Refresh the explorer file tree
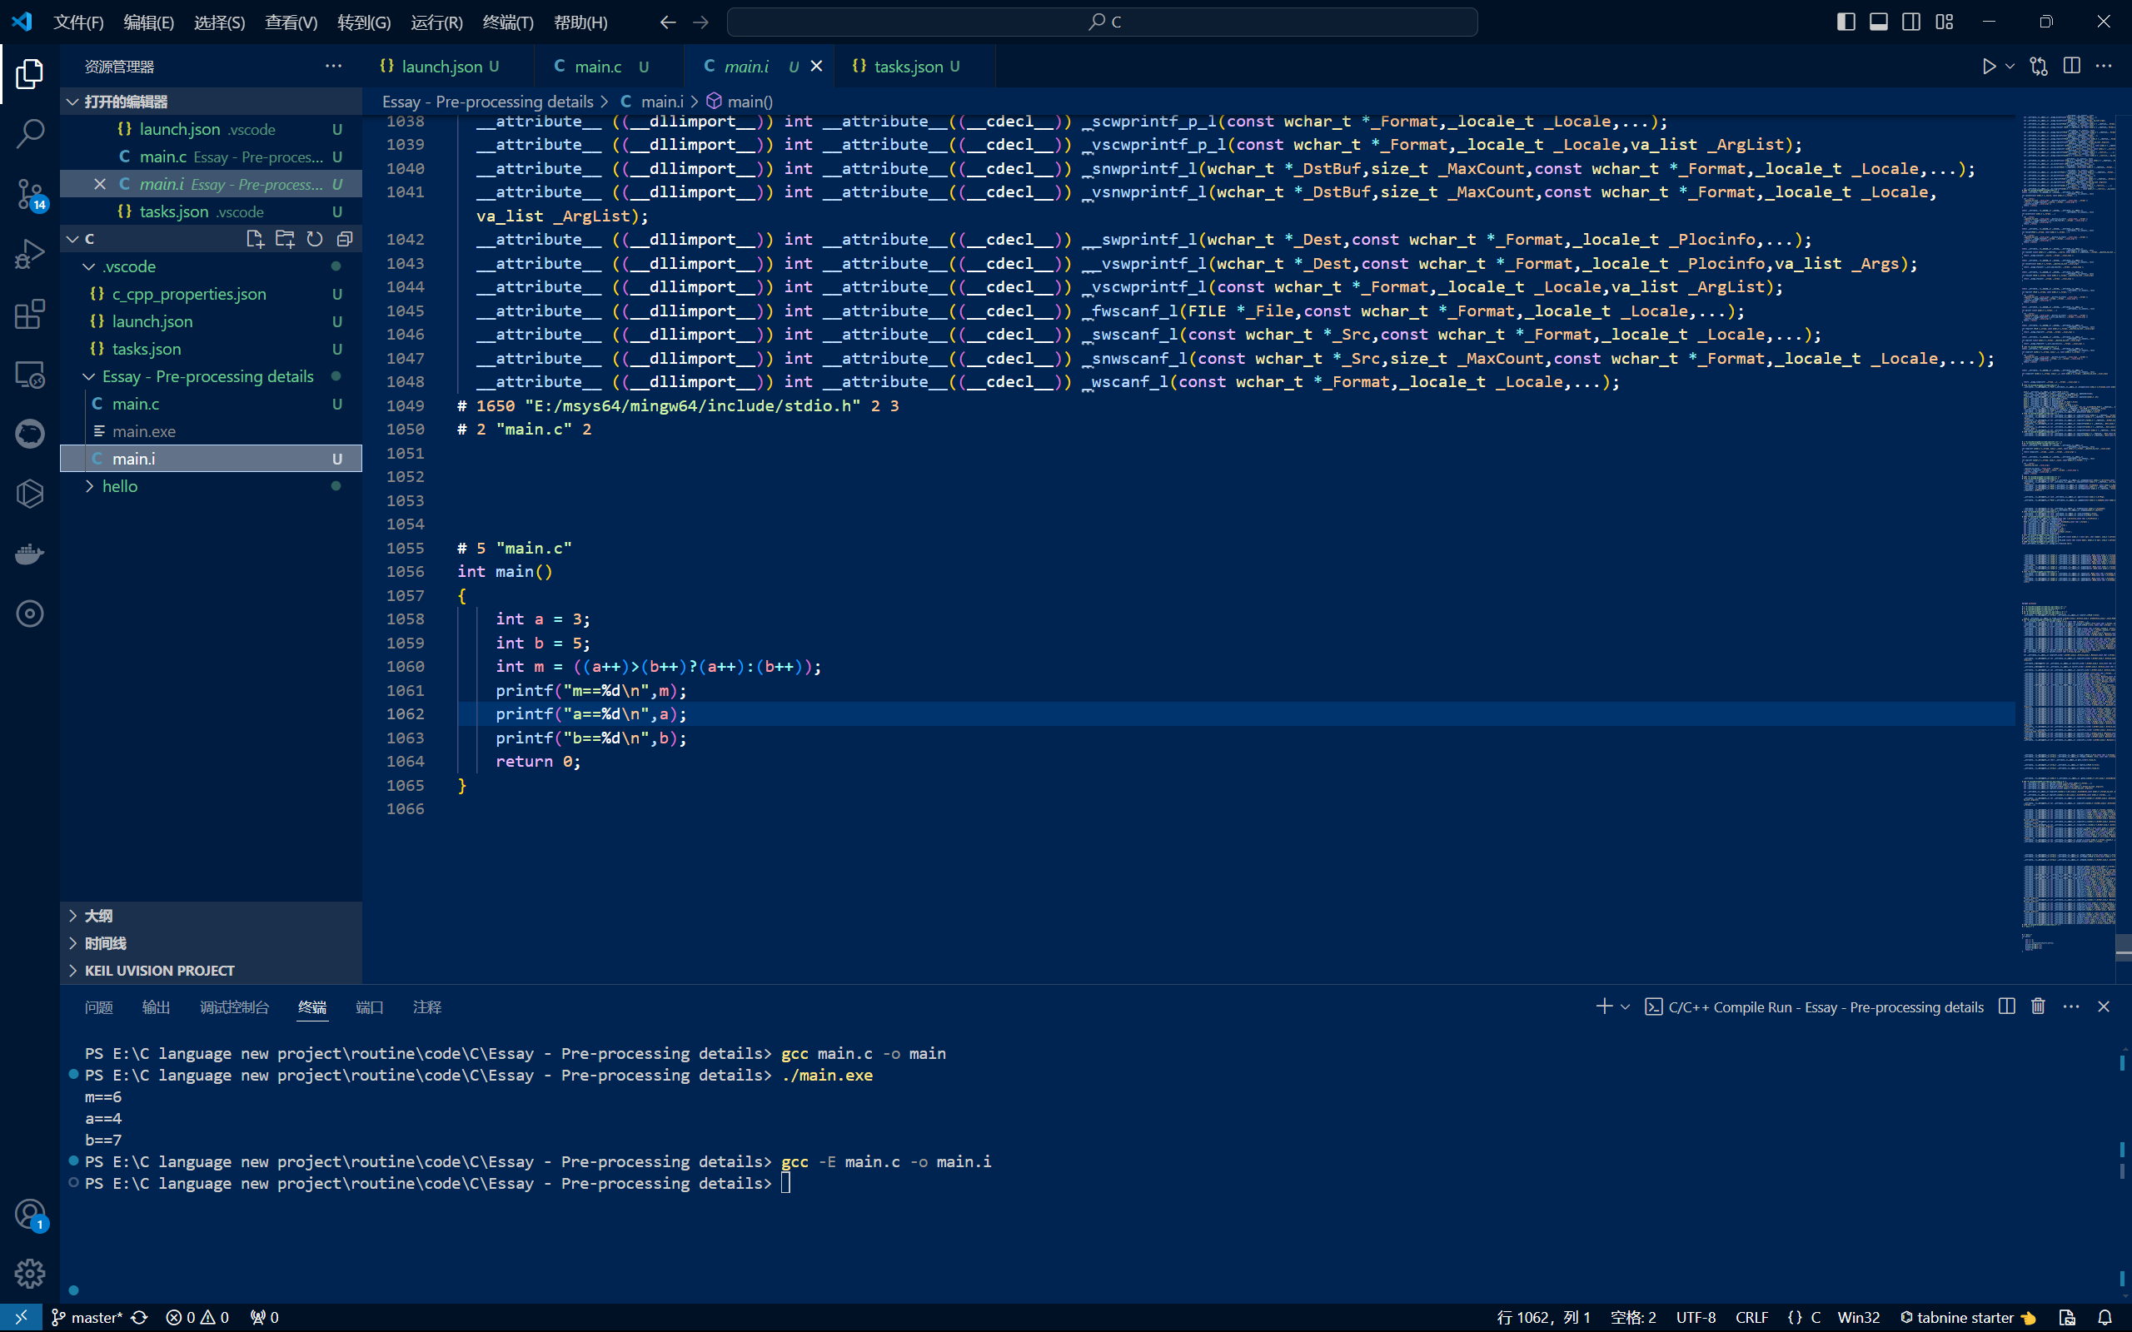The height and width of the screenshot is (1332, 2132). (315, 239)
